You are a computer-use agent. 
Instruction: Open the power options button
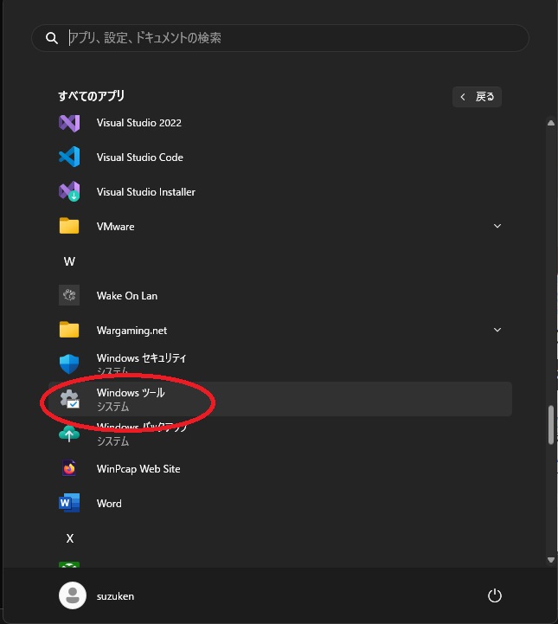click(x=495, y=595)
